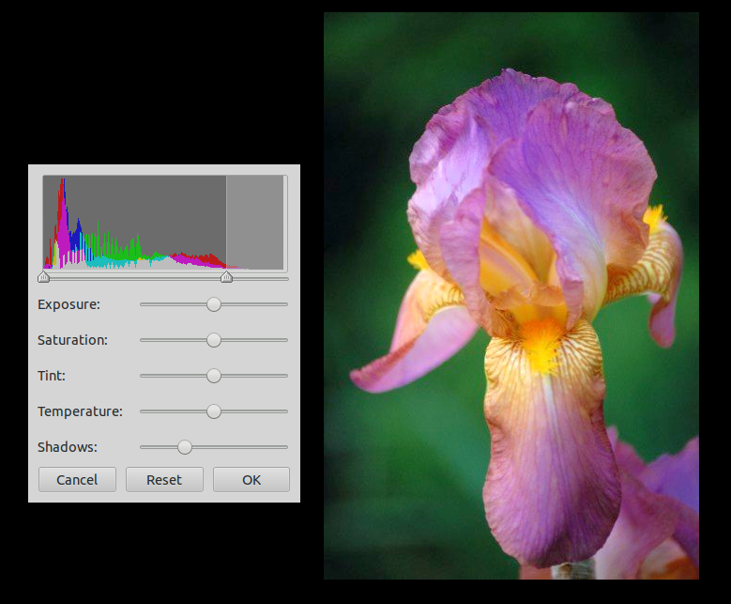This screenshot has width=731, height=604.
Task: Click the Cancel button
Action: point(77,479)
